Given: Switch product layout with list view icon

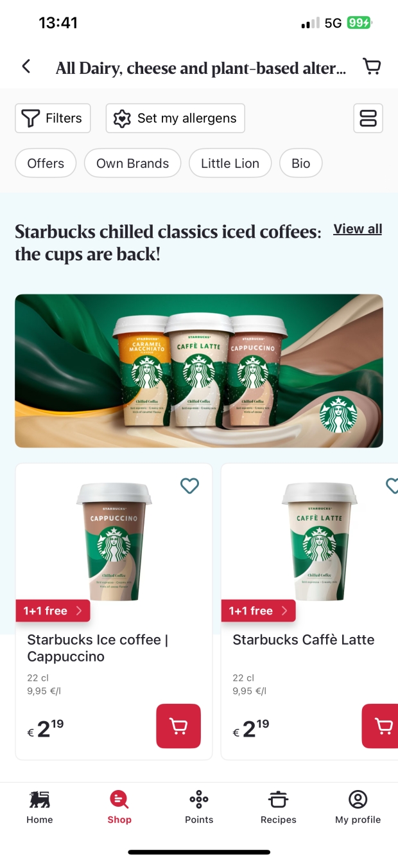Looking at the screenshot, I should (368, 118).
